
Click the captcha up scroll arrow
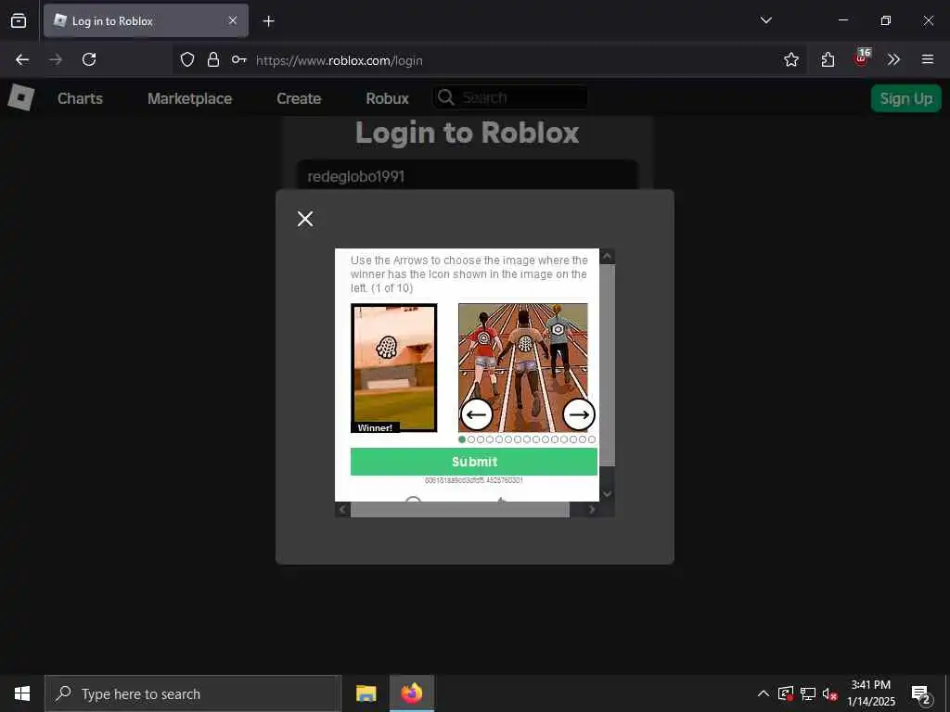click(x=607, y=256)
